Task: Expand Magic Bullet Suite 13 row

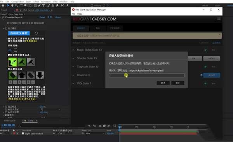Action: pyautogui.click(x=73, y=50)
